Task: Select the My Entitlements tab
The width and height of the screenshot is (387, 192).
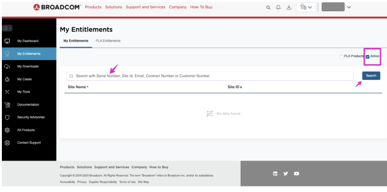Action: tap(76, 41)
